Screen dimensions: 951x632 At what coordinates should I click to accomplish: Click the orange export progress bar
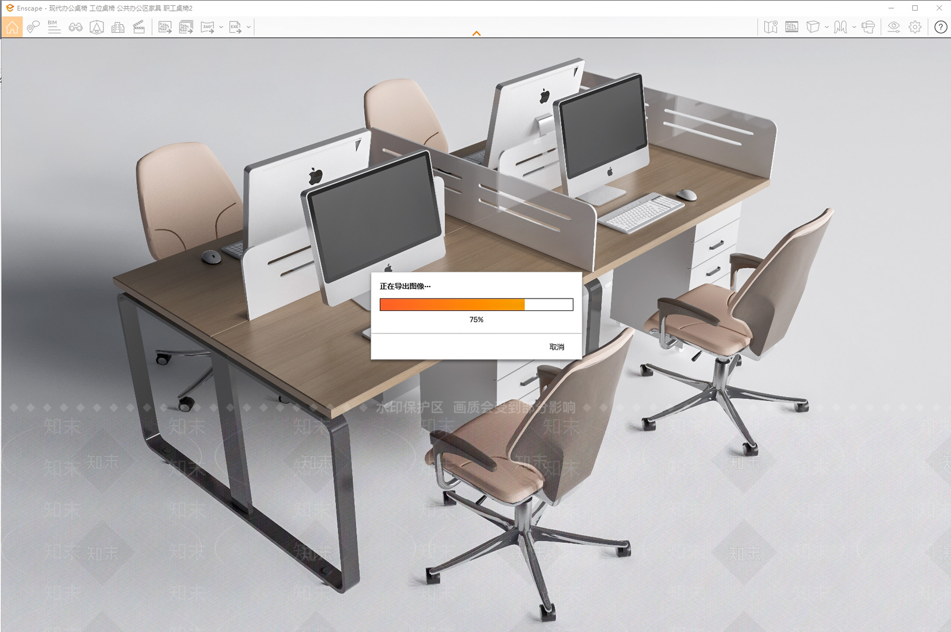click(x=476, y=305)
